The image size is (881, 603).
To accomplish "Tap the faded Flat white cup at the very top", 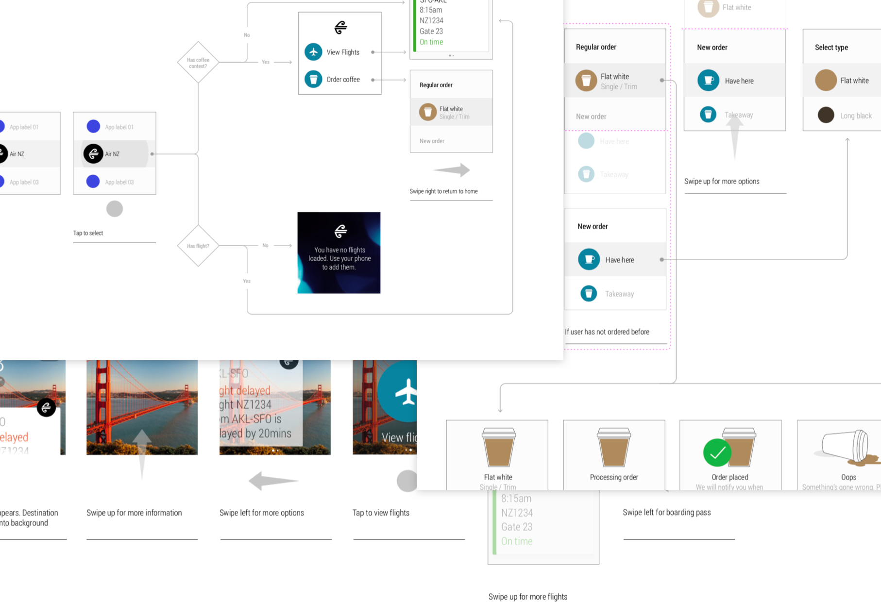I will click(x=708, y=7).
